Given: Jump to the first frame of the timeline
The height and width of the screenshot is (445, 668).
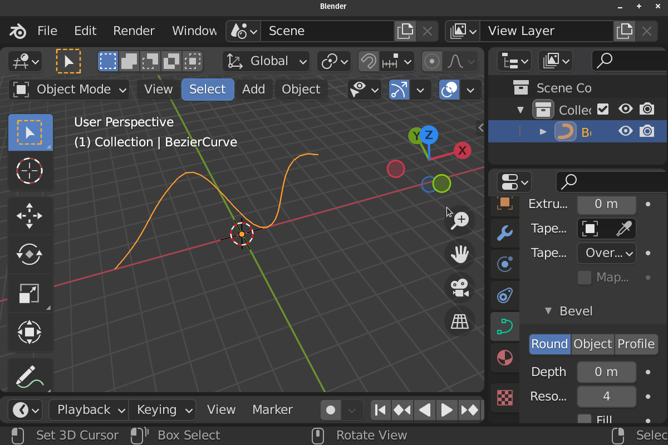Looking at the screenshot, I should coord(381,411).
